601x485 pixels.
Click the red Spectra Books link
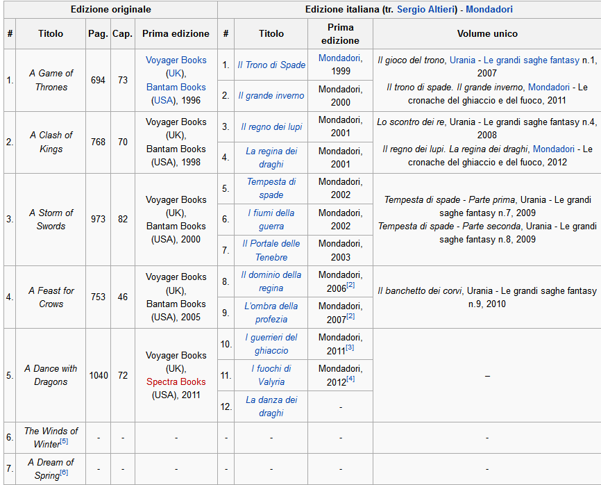pos(176,381)
